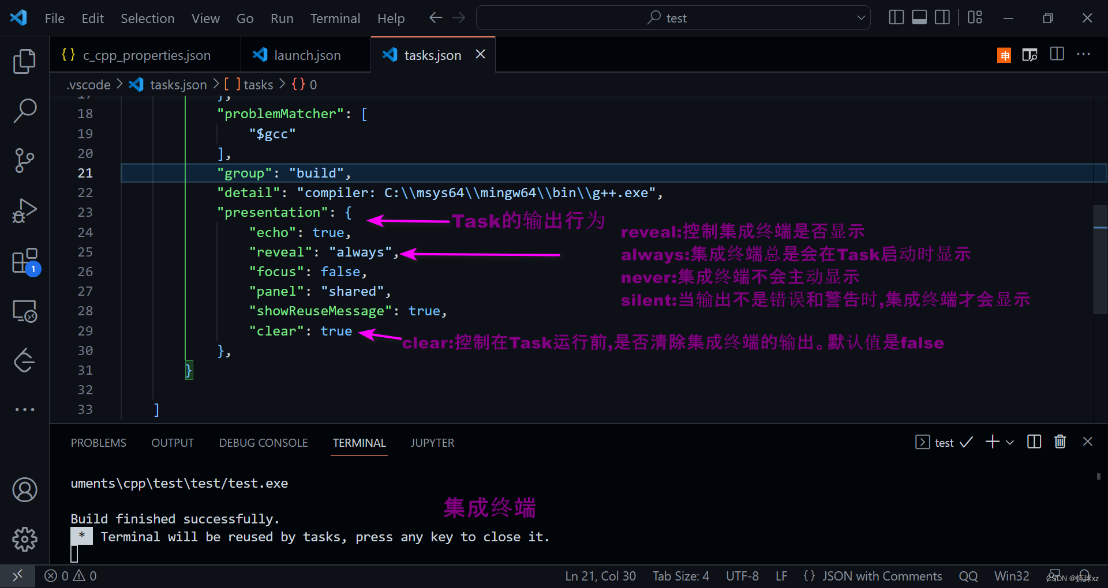Screen dimensions: 1108x588
Task: Go back in navigation history
Action: click(436, 18)
